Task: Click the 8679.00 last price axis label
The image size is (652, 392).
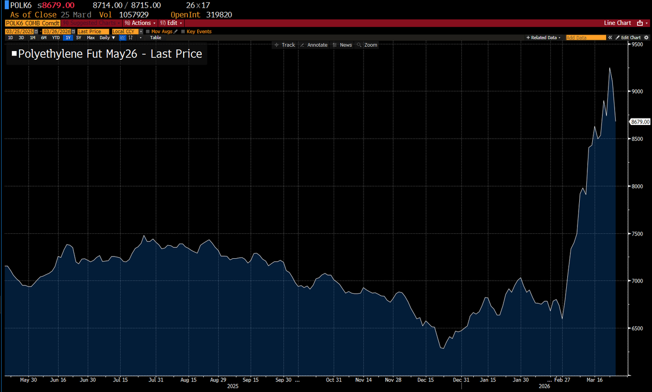Action: click(x=640, y=122)
